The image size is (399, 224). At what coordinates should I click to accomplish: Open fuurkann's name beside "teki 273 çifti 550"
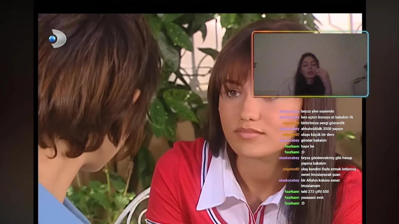click(292, 192)
